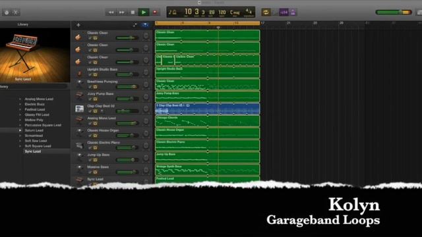
Task: Click the Upright Studio Bass pan knob
Action: [146, 72]
